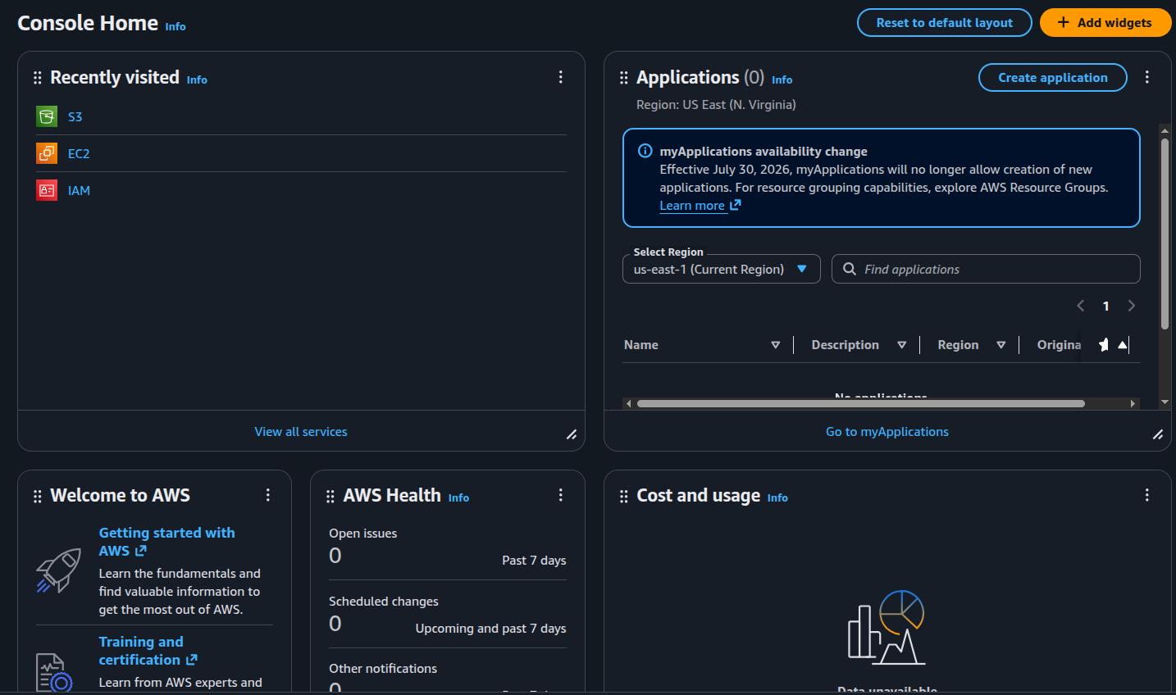Click Applications horizontal scrollbar right arrow

[1133, 403]
